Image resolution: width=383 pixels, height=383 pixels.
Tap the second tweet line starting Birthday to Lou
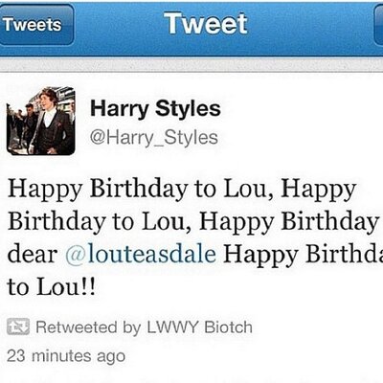pos(192,222)
